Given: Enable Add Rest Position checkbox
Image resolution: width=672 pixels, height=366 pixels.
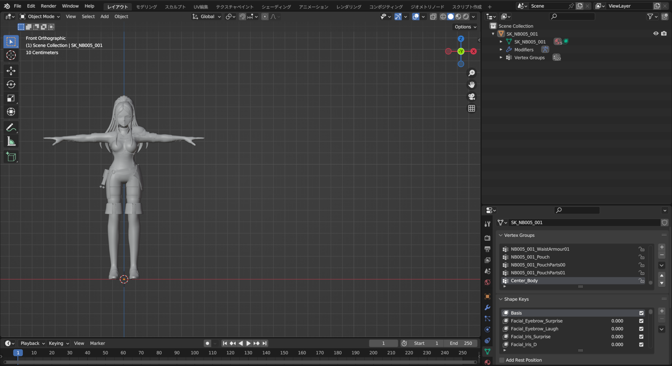Looking at the screenshot, I should tap(502, 360).
